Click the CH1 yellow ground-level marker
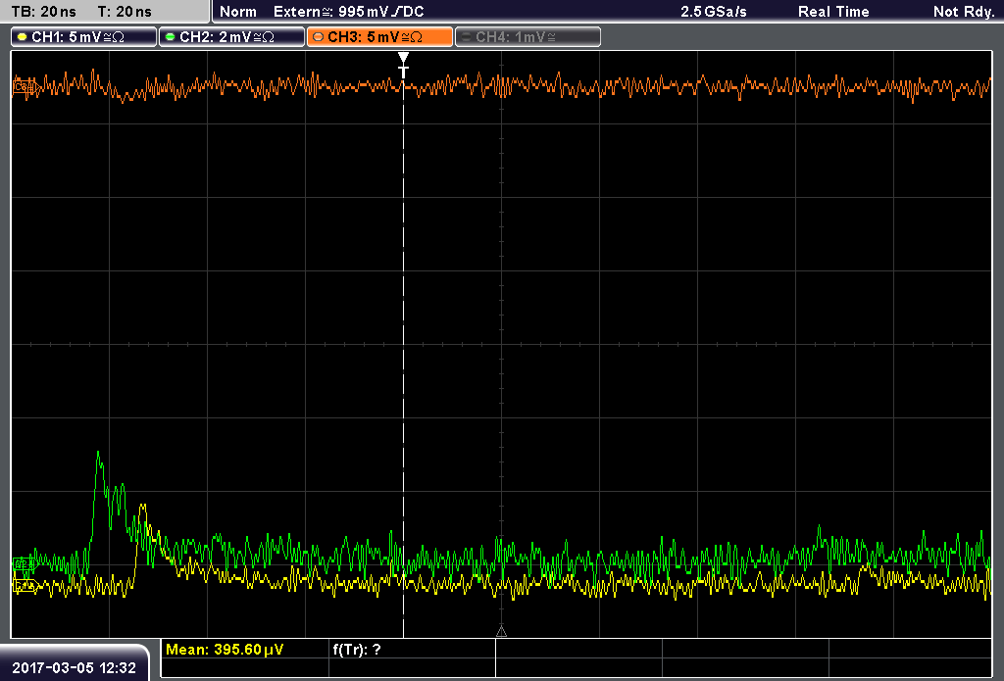The image size is (1004, 681). (x=25, y=586)
